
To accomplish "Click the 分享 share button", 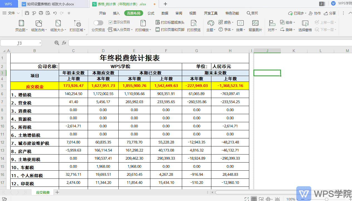I will (330, 13).
